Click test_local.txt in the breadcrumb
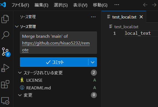The height and width of the screenshot is (107, 158). [x=126, y=27]
